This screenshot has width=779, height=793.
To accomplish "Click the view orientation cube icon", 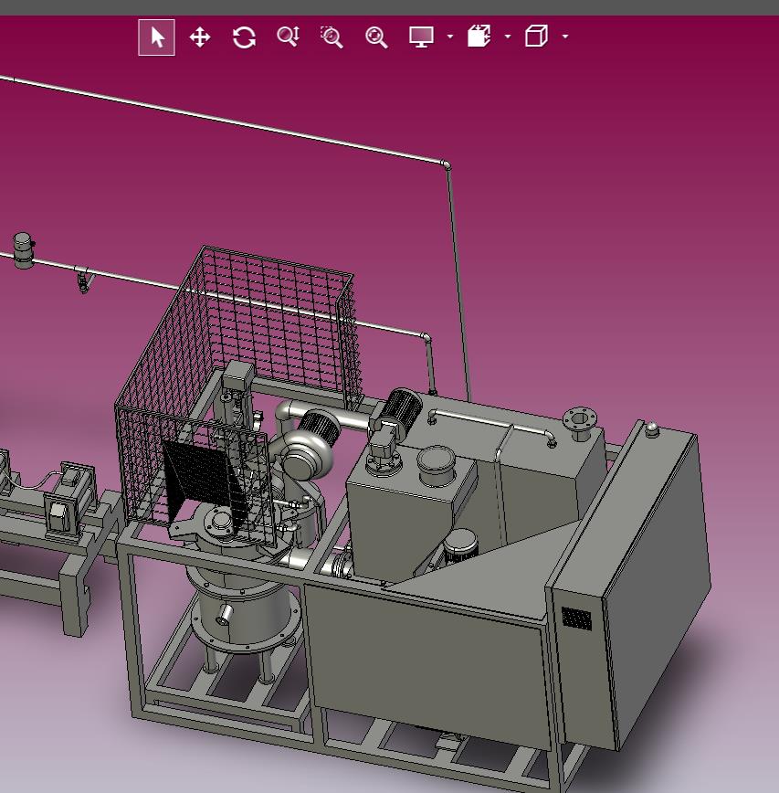I will click(536, 37).
